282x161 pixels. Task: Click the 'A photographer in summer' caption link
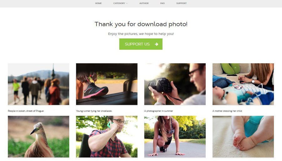[159, 111]
